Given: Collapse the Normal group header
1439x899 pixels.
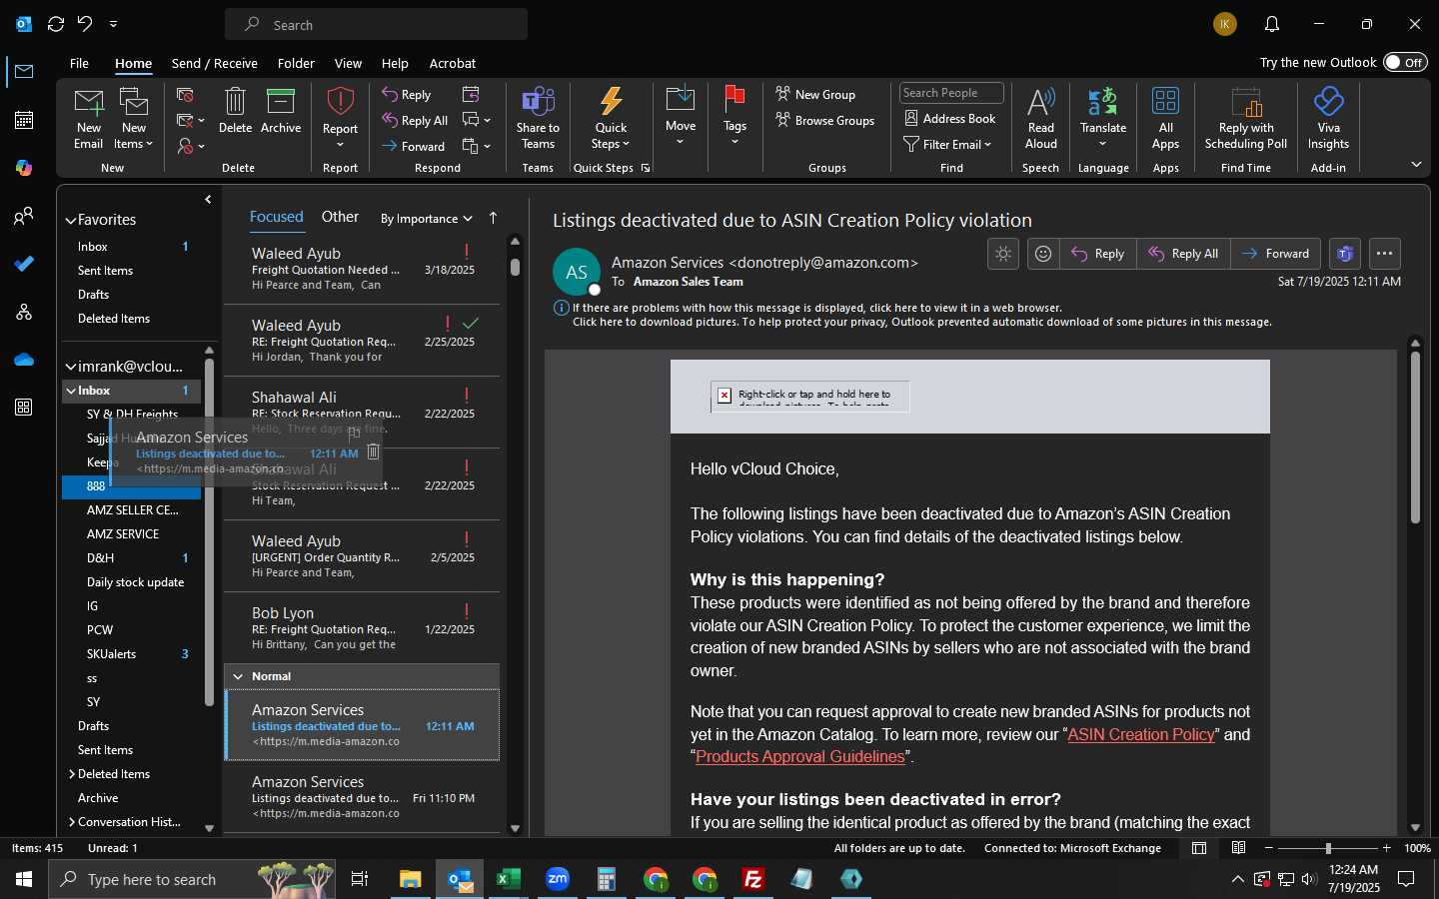Looking at the screenshot, I should pyautogui.click(x=238, y=676).
